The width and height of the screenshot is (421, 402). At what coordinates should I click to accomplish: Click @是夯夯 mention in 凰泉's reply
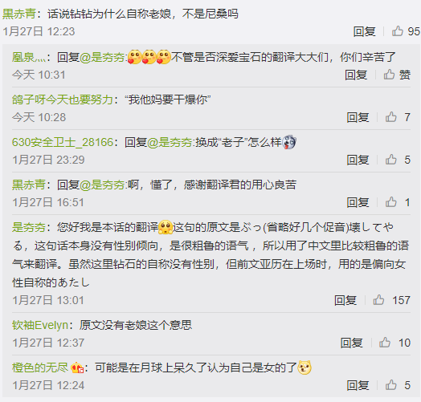[103, 57]
